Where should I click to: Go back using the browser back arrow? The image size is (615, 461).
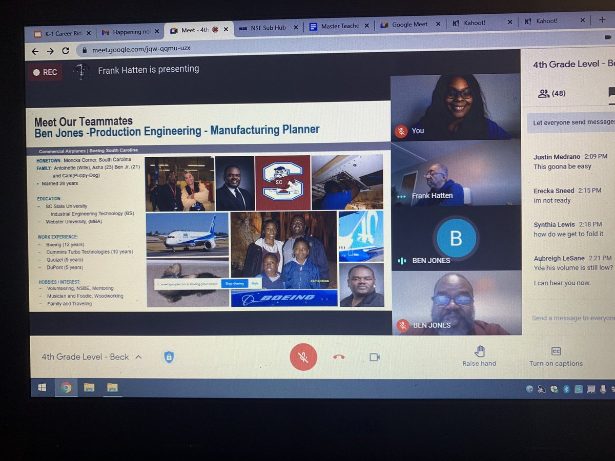pyautogui.click(x=35, y=51)
